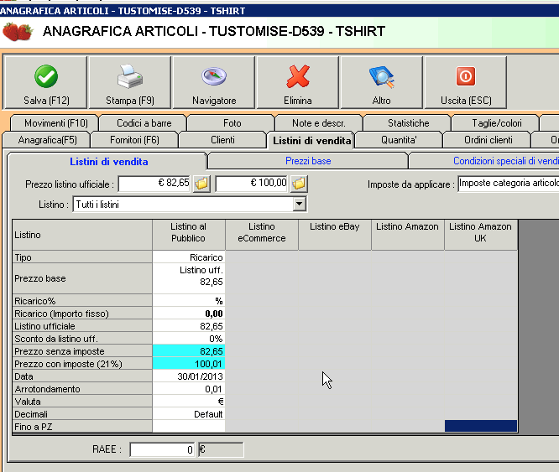Print using the Stampa (F9) printer icon
This screenshot has width=559, height=472.
pos(130,77)
